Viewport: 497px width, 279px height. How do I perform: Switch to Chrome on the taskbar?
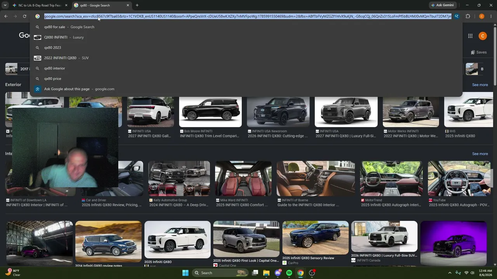(301, 273)
